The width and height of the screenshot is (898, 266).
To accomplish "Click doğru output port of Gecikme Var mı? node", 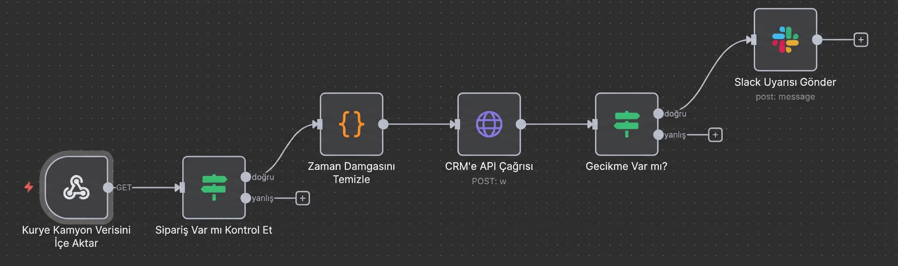I will [x=658, y=114].
